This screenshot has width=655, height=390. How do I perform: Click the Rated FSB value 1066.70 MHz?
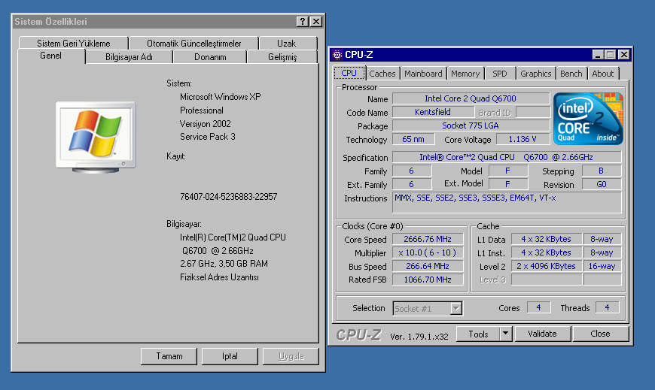pyautogui.click(x=428, y=280)
